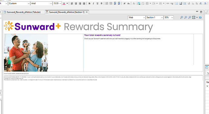Justify text alignment
The image size is (209, 114).
click(x=84, y=3)
